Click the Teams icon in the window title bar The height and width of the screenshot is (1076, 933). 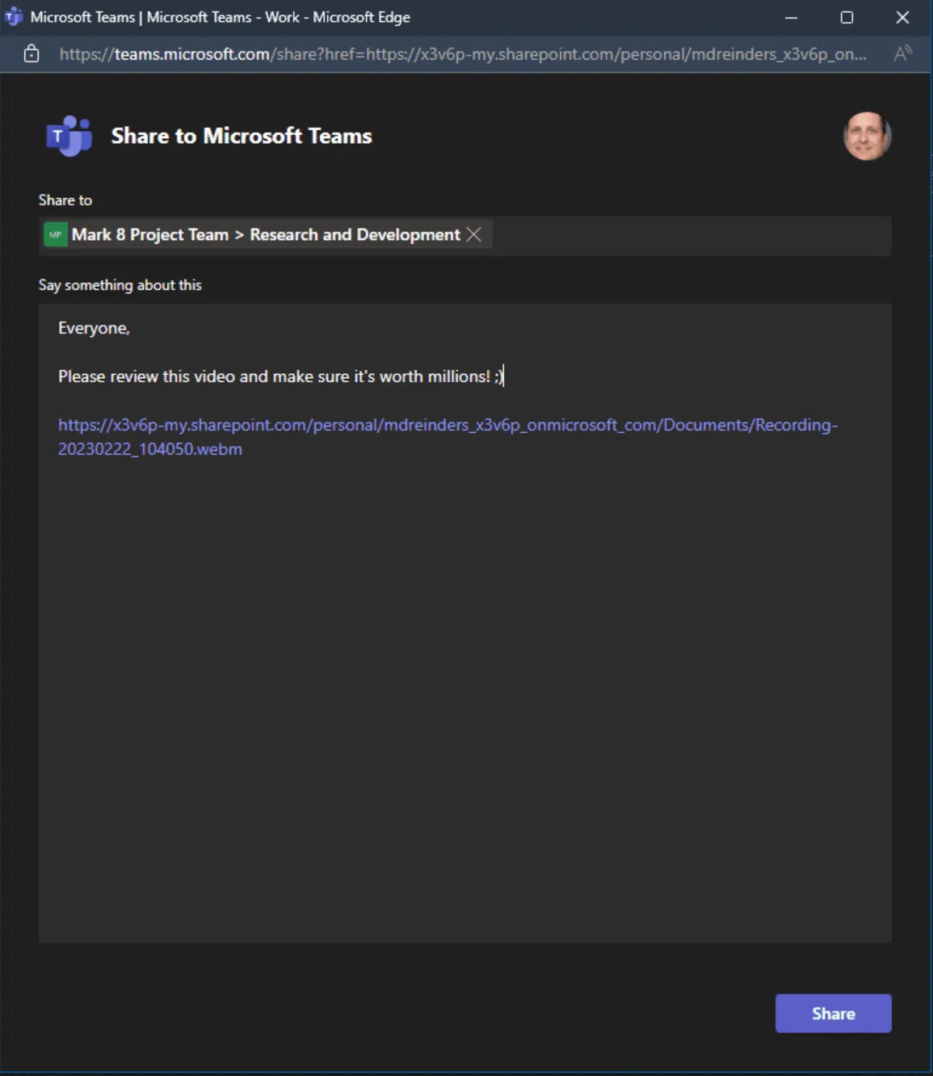point(13,17)
